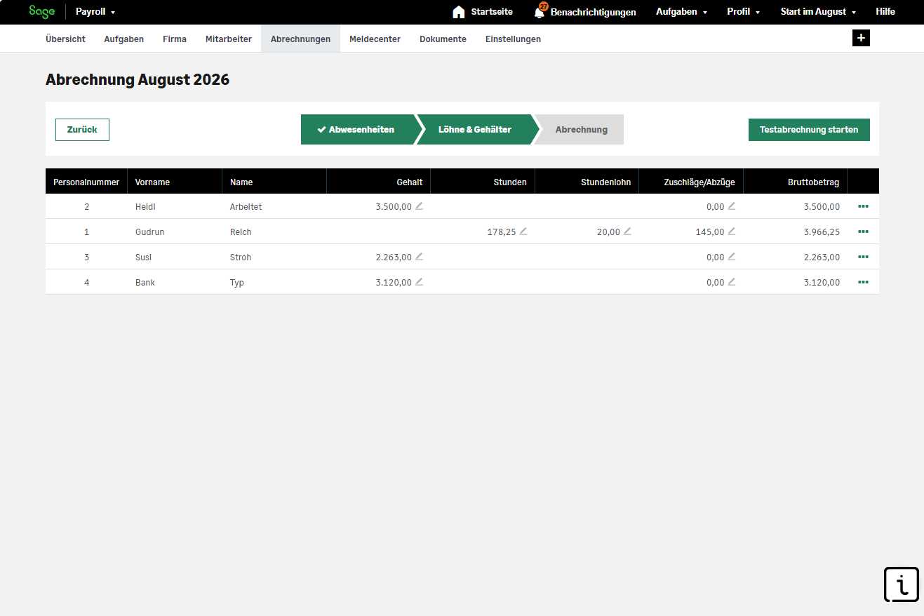Click the black plus icon in the navigation bar
The image size is (924, 616).
861,38
